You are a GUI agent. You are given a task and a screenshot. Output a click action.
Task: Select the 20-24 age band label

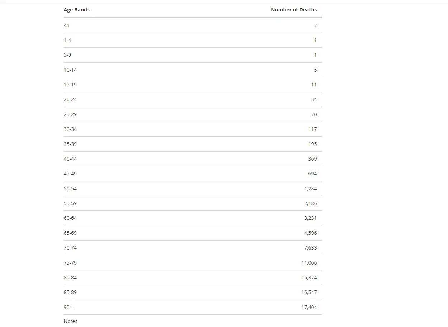point(70,99)
